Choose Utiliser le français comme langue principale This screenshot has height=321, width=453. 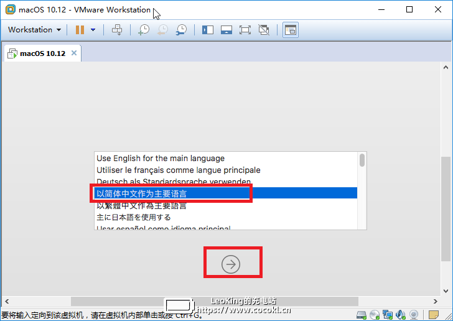(226, 170)
